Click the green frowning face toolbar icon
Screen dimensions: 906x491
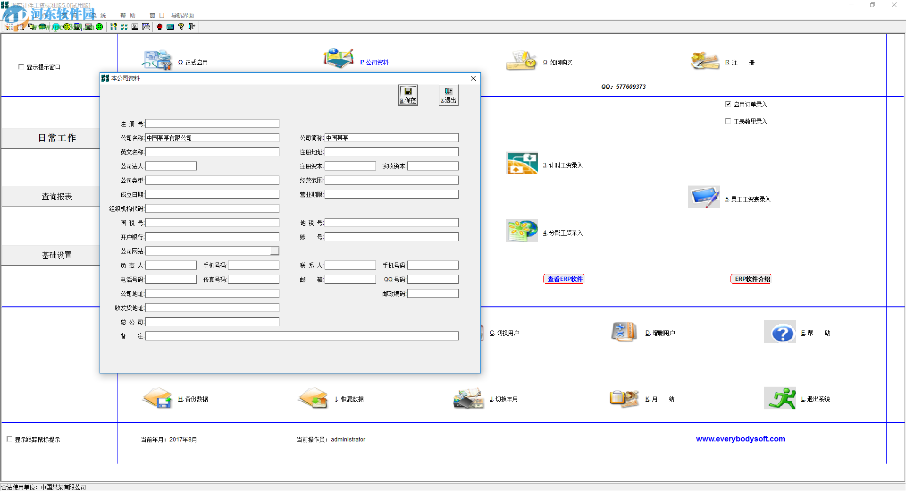[x=100, y=27]
